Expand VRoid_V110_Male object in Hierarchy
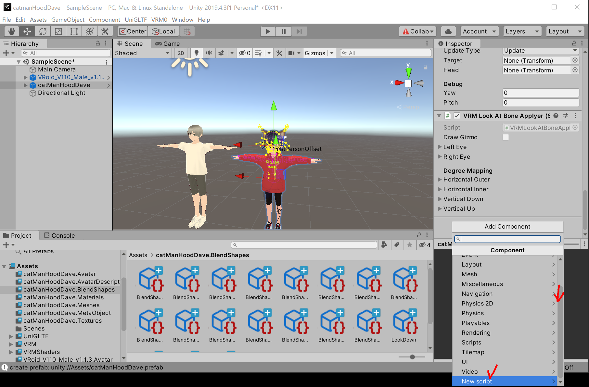The height and width of the screenshot is (387, 589). (x=25, y=77)
